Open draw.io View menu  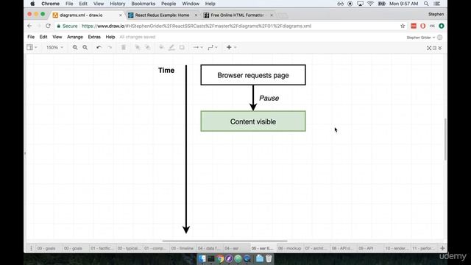(57, 37)
